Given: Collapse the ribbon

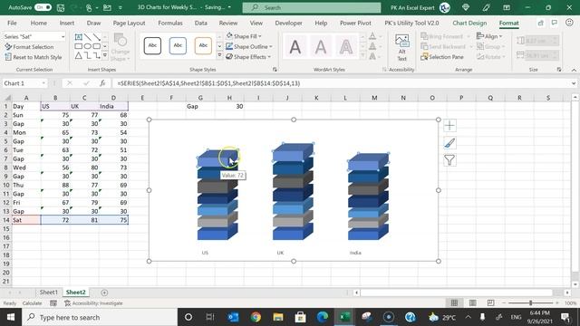Looking at the screenshot, I should click(x=574, y=70).
